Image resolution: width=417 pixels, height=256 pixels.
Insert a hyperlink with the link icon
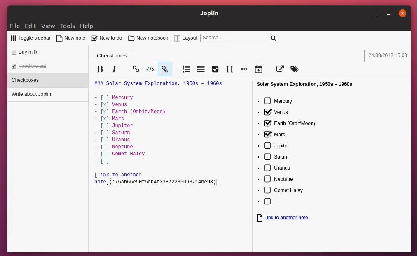(x=136, y=69)
